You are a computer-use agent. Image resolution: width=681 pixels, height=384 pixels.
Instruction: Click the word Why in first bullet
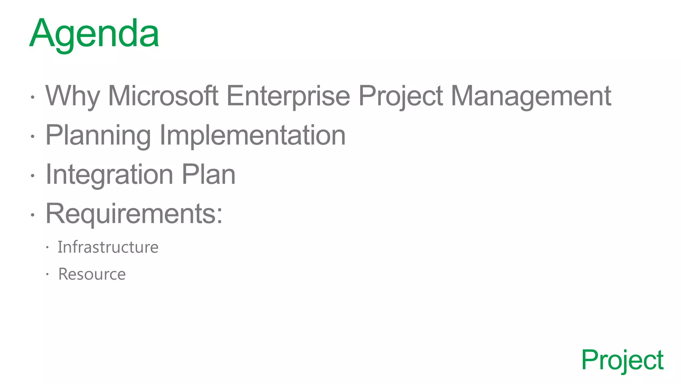[72, 96]
